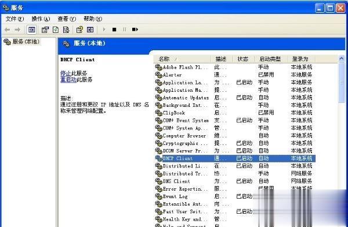Sort by the 状态 column header
The height and width of the screenshot is (227, 348).
point(244,59)
